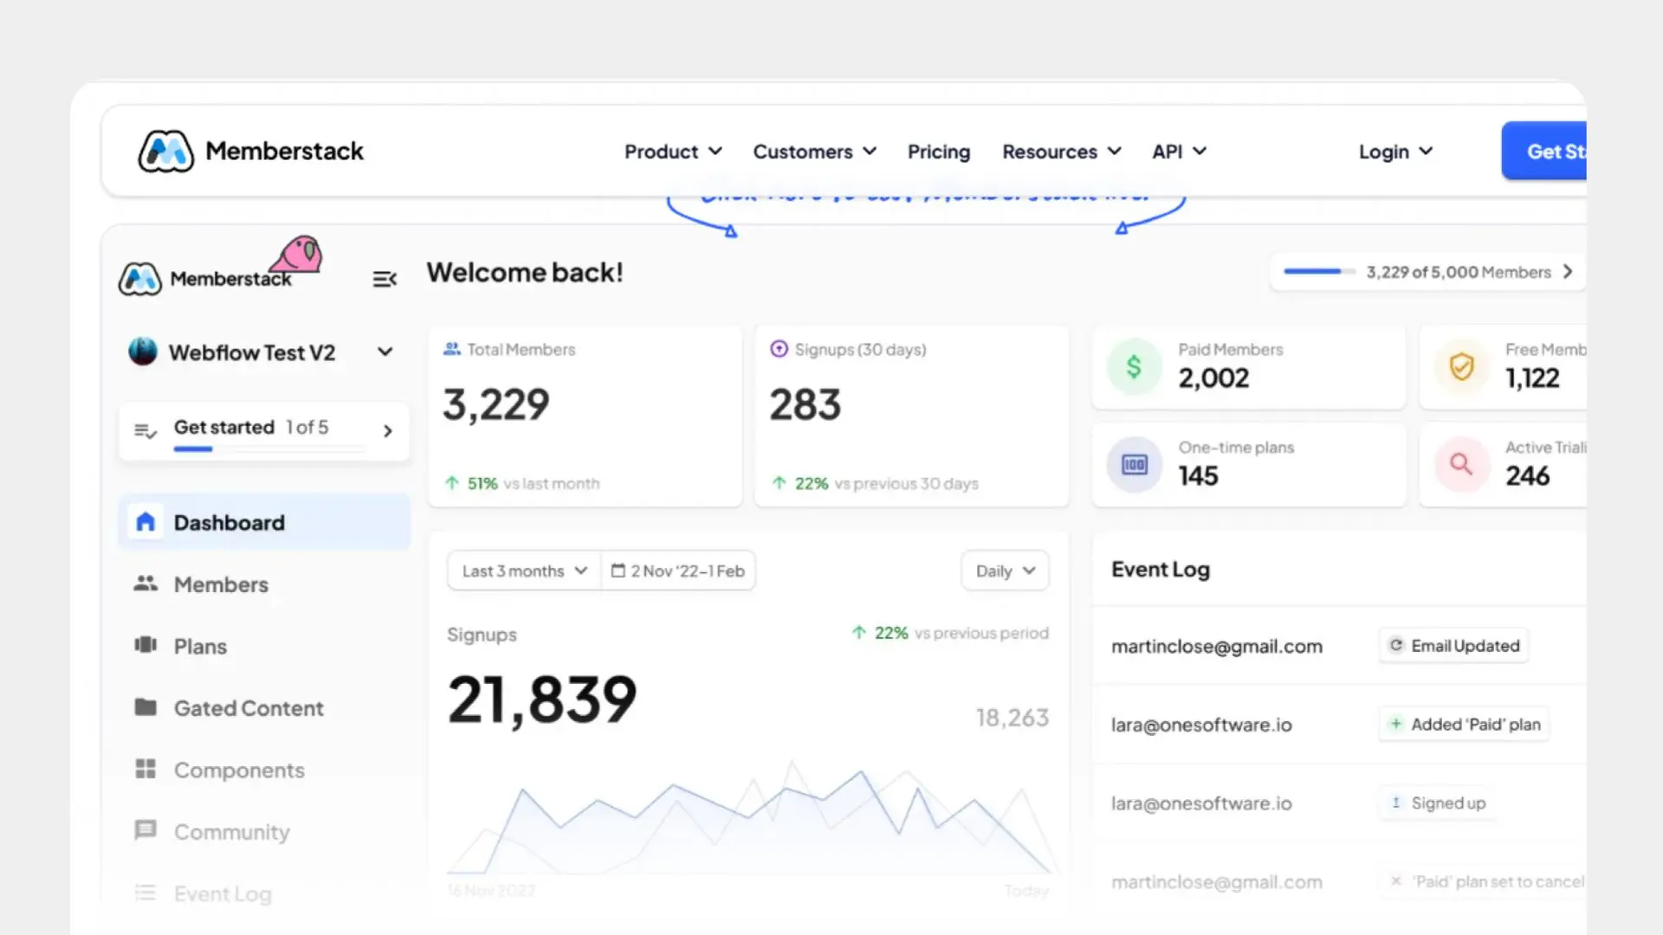Image resolution: width=1663 pixels, height=935 pixels.
Task: Click the Components grid icon
Action: click(x=146, y=769)
